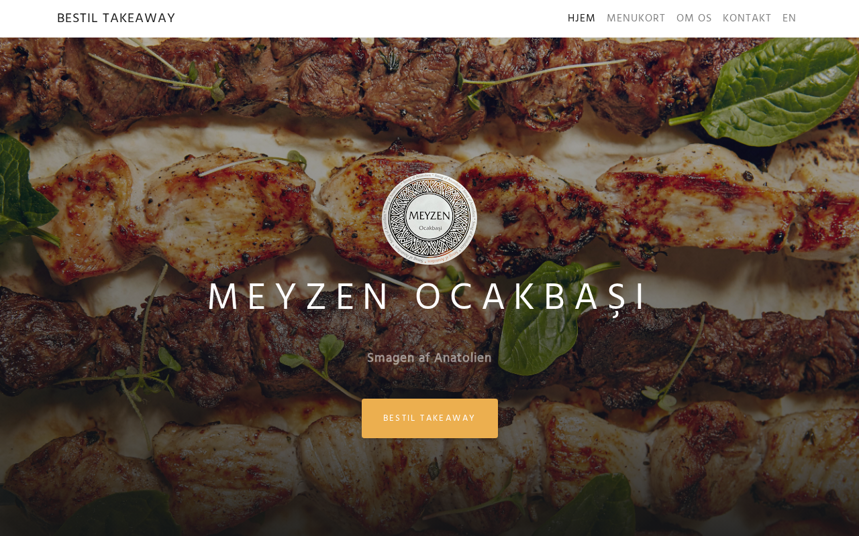Click the round Meyzen Ocakbaşı logo
The height and width of the screenshot is (536, 859).
coord(429,218)
